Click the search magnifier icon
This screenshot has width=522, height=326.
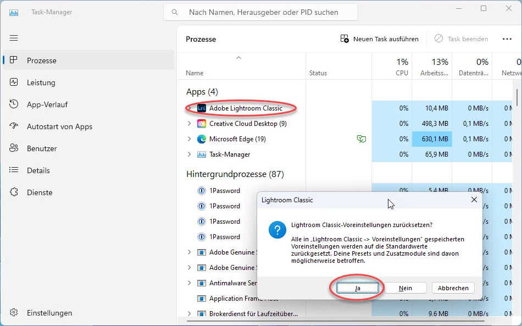click(174, 12)
